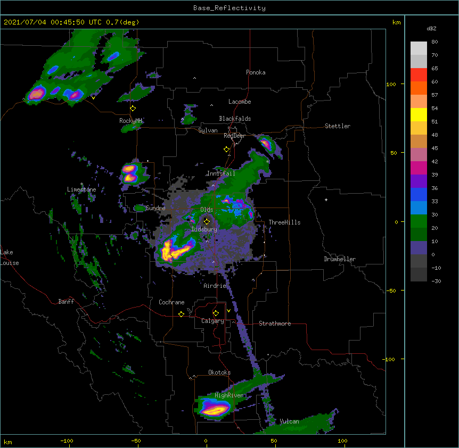
Task: Pick the red 60-65 dBZ legend swatch
Action: (419, 75)
